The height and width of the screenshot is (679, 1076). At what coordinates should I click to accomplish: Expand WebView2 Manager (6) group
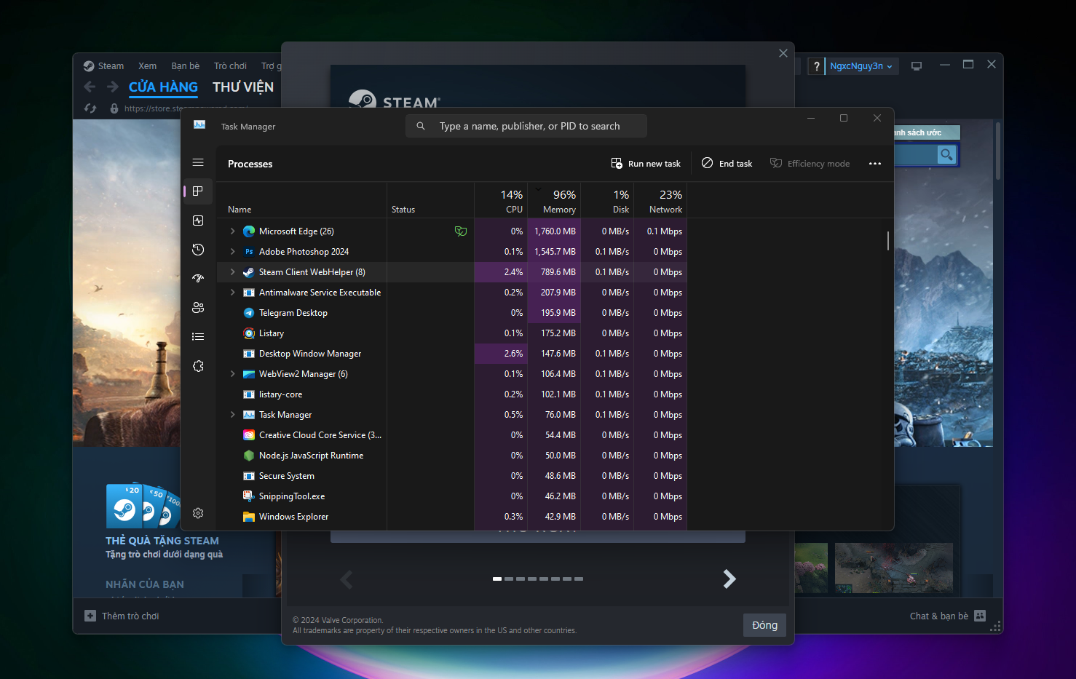tap(232, 374)
